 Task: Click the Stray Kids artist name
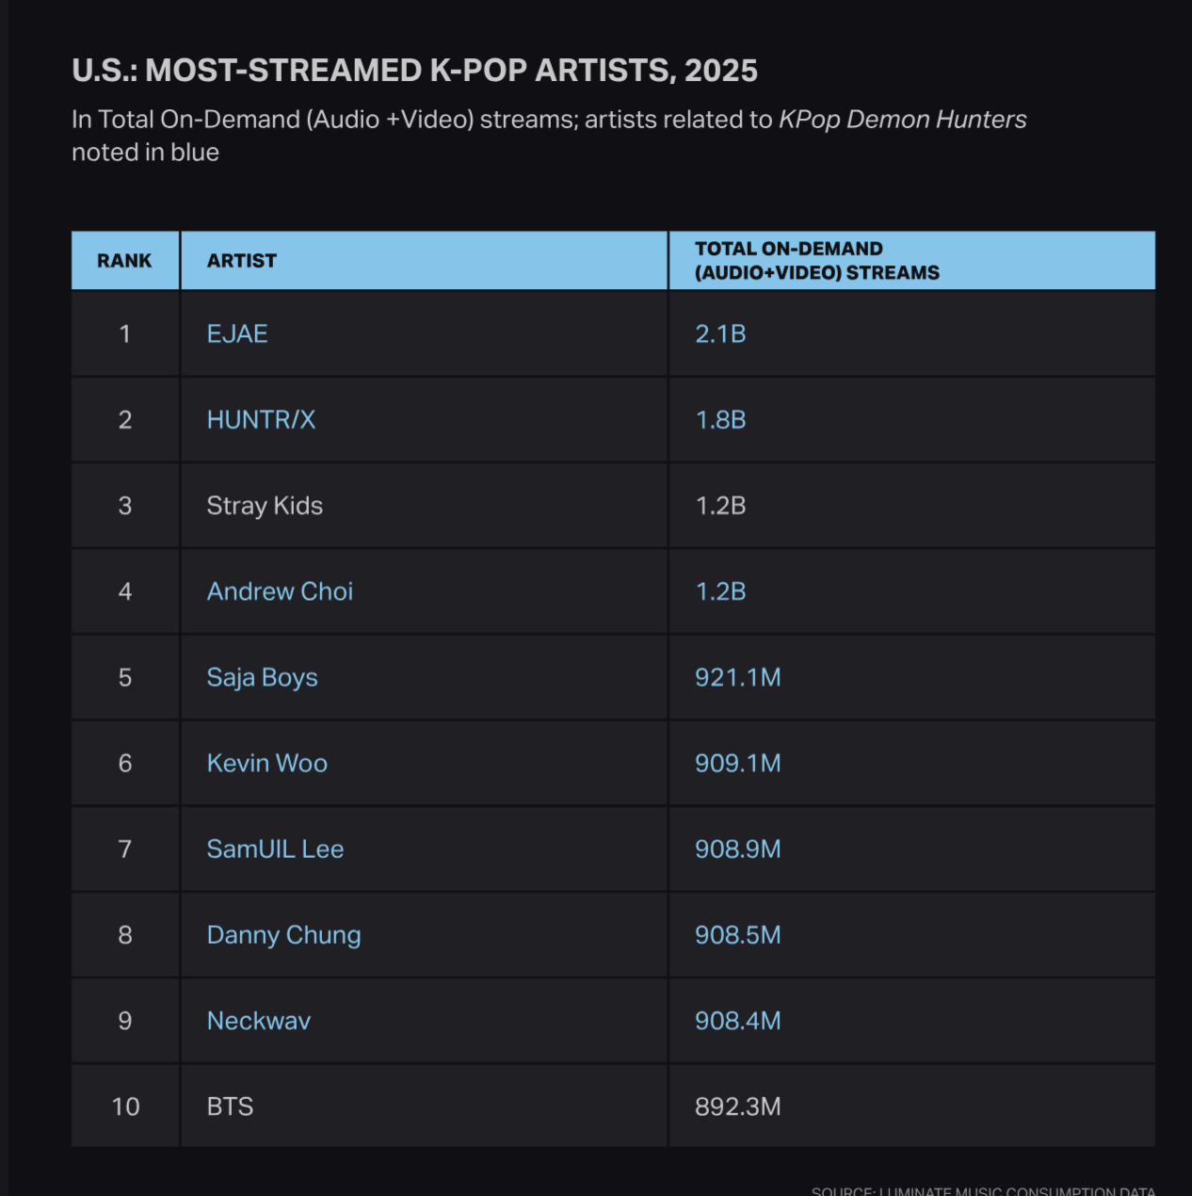[x=265, y=506]
